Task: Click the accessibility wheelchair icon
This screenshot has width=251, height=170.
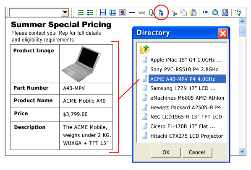Action: [225, 13]
